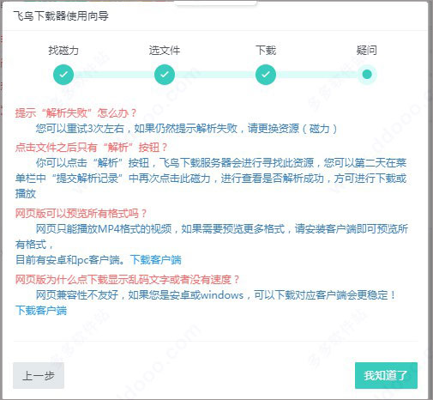Click the 下载 step checkmark circle
433x400 pixels.
coord(266,75)
